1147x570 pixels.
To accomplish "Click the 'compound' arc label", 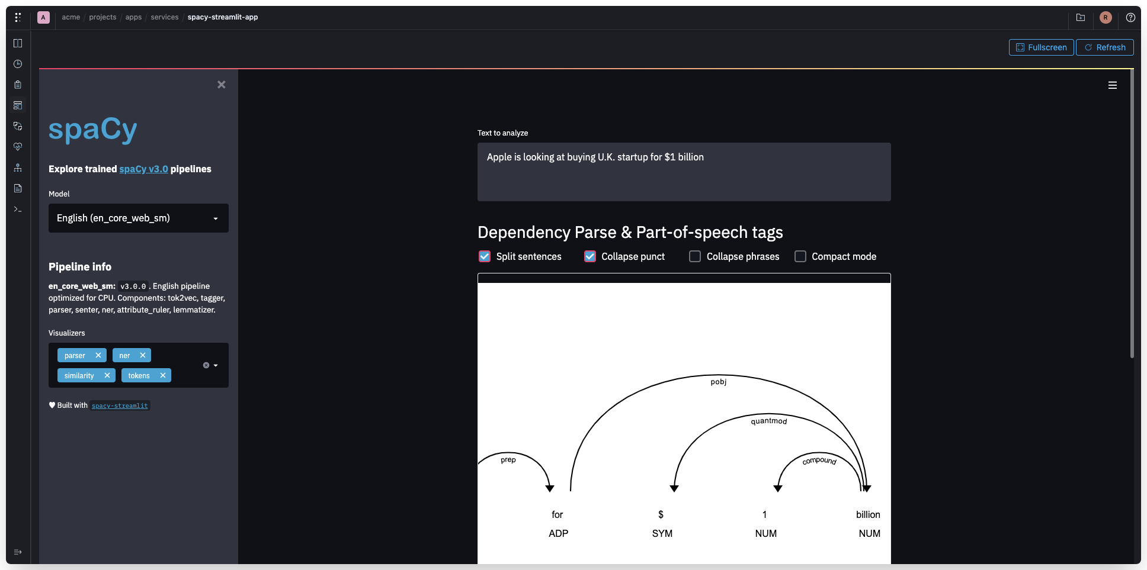I will point(819,460).
